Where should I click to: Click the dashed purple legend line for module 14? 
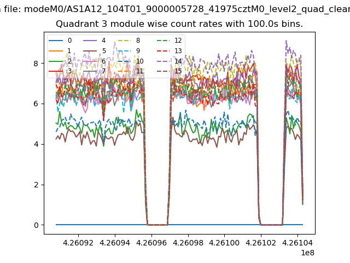coord(163,61)
